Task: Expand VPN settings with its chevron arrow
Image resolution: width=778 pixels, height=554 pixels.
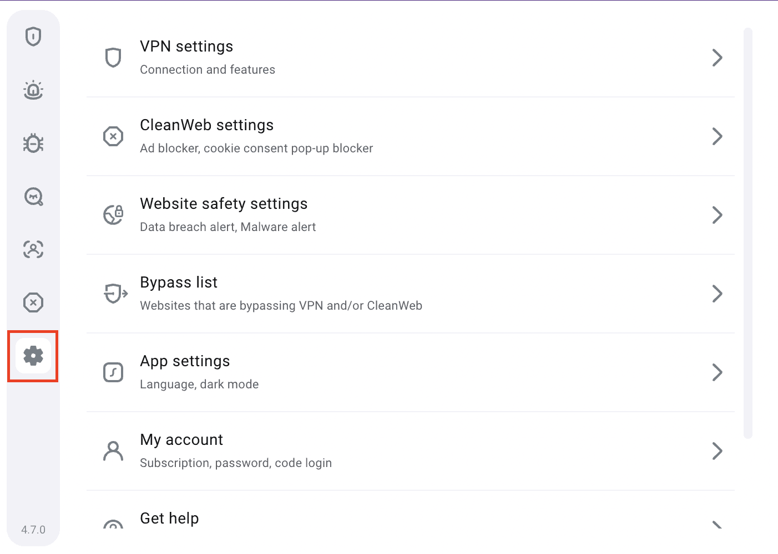Action: pyautogui.click(x=717, y=58)
